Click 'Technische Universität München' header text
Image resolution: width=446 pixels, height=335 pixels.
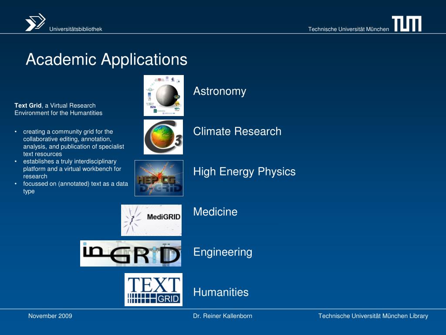click(x=348, y=29)
